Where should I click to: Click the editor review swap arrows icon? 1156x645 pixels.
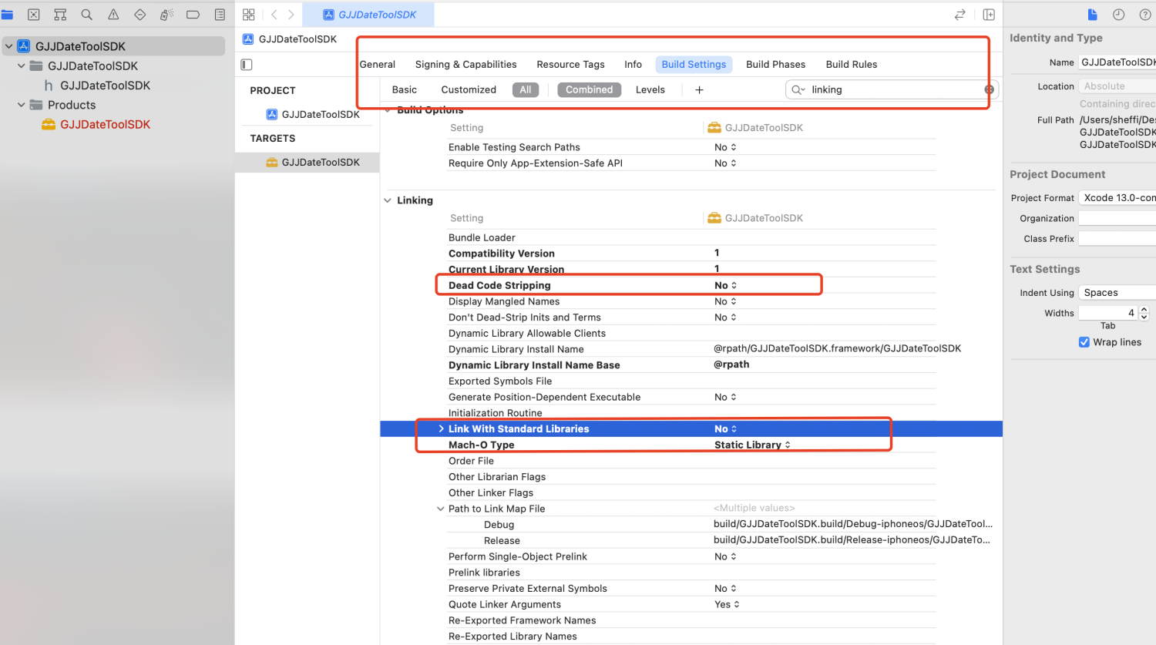click(x=960, y=15)
